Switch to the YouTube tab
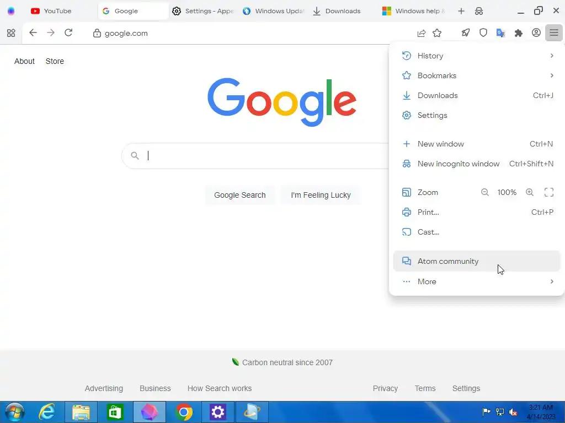Image resolution: width=565 pixels, height=423 pixels. (60, 11)
